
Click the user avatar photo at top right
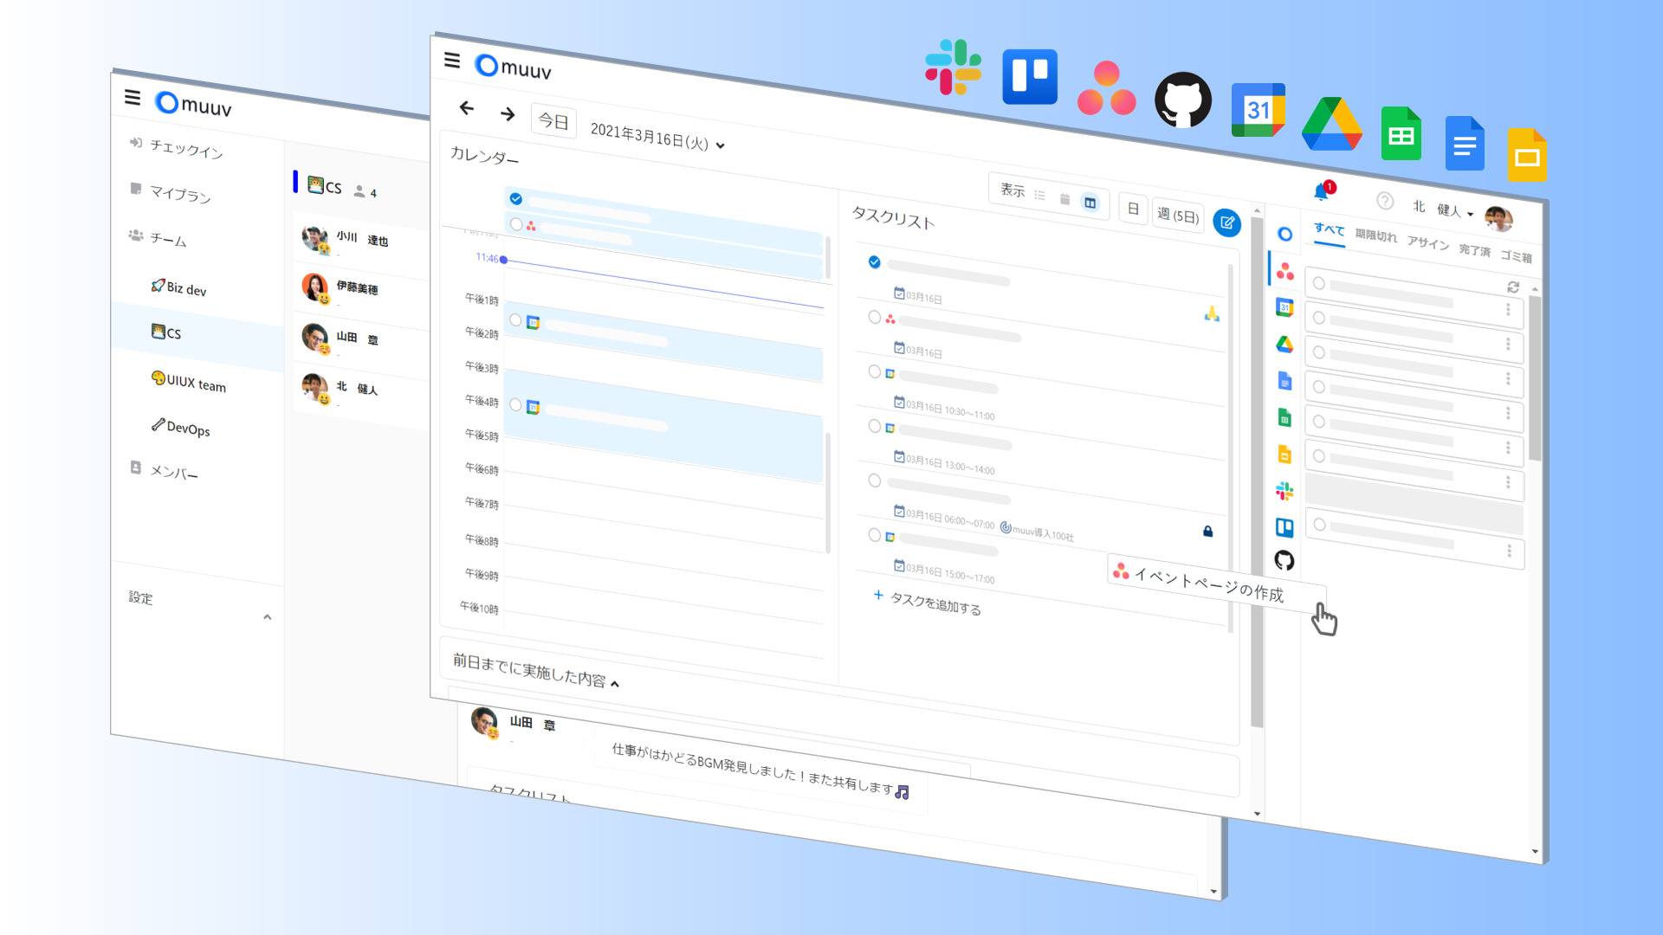1498,219
